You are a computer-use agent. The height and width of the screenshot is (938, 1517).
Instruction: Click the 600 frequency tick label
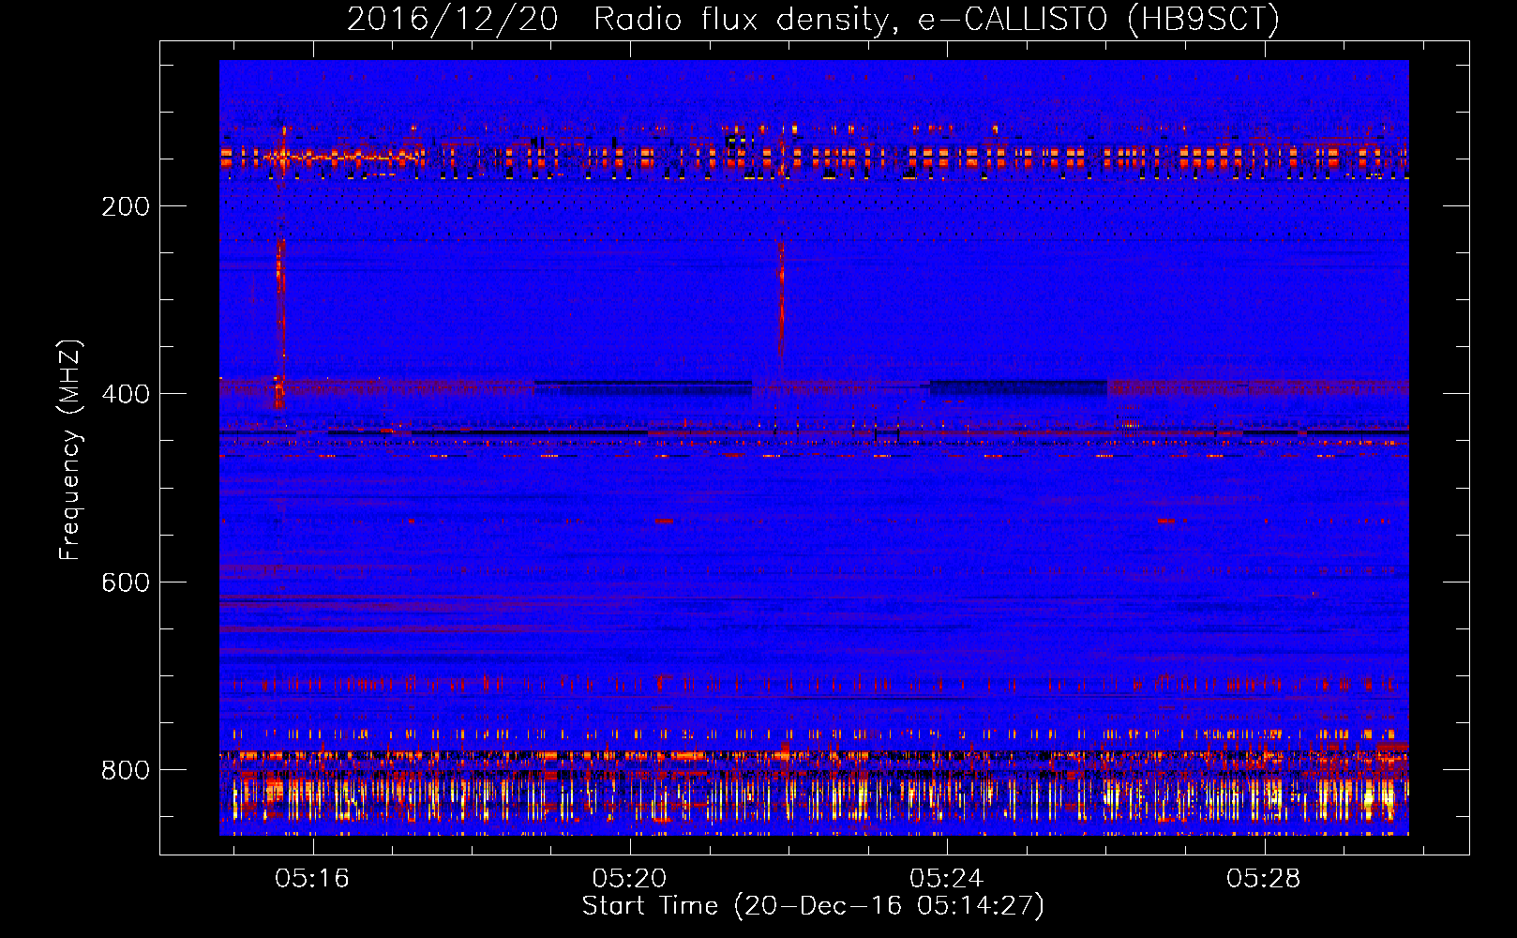coord(126,582)
